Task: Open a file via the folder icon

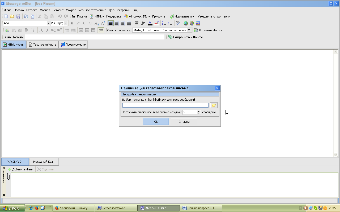Action: 12,16
